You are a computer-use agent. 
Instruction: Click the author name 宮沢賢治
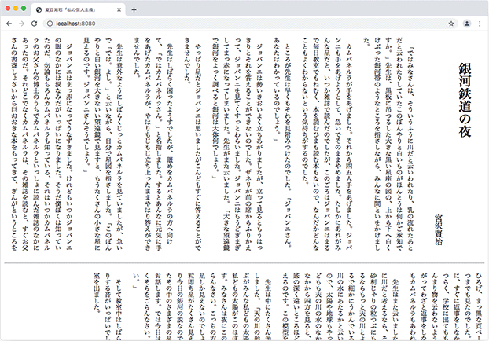click(x=438, y=230)
